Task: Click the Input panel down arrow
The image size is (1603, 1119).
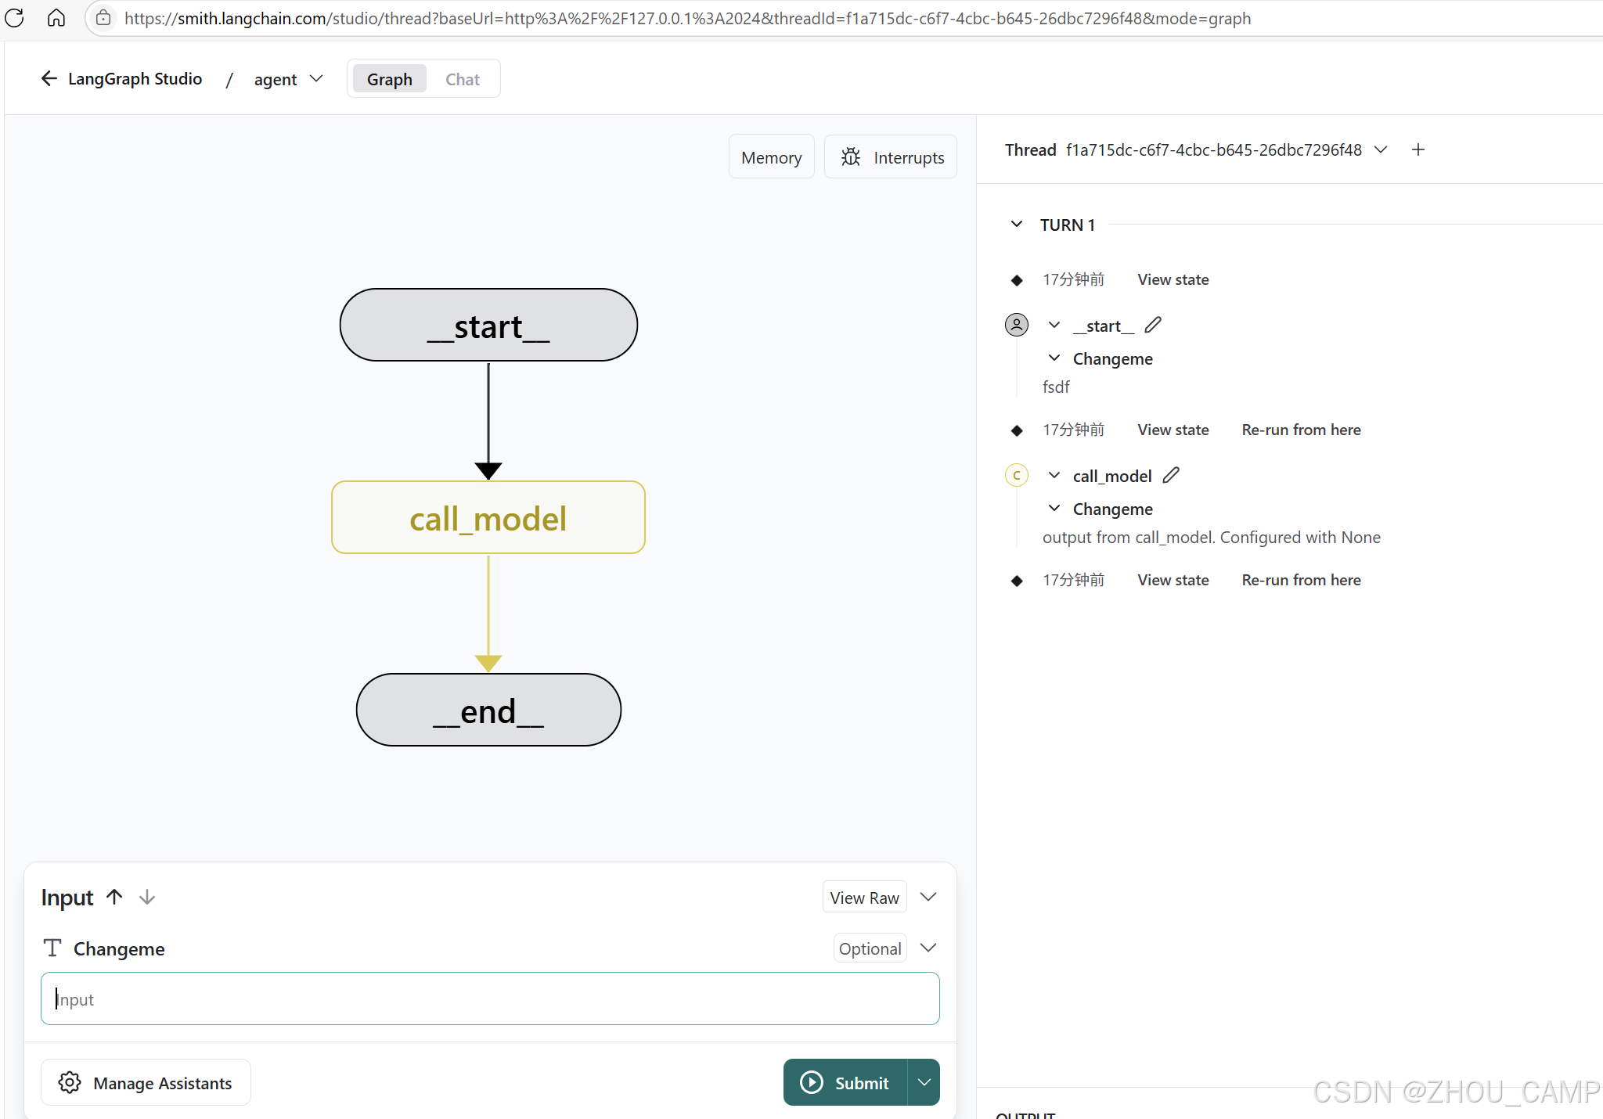Action: (x=147, y=897)
